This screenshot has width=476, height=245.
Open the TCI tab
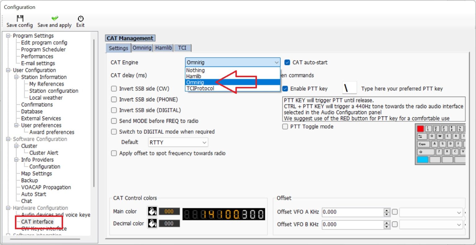pyautogui.click(x=183, y=48)
